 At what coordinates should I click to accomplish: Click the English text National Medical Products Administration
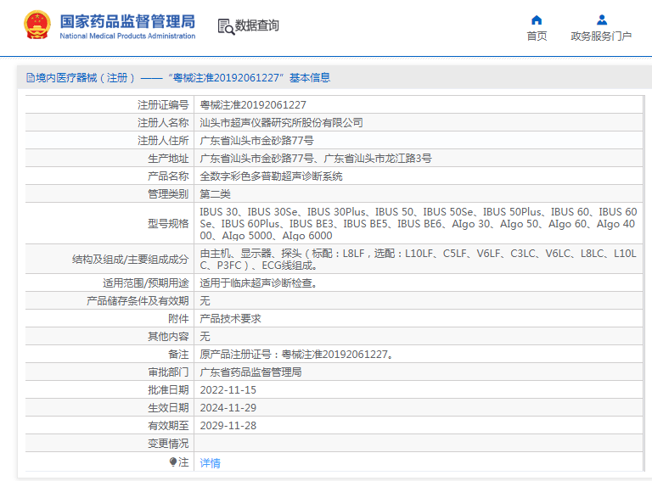(127, 36)
